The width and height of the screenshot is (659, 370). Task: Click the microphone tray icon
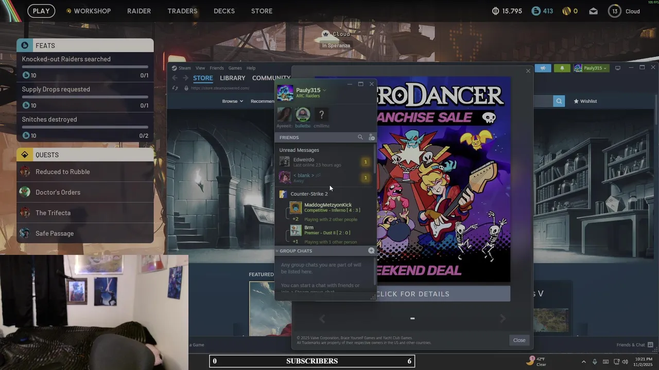click(x=595, y=362)
